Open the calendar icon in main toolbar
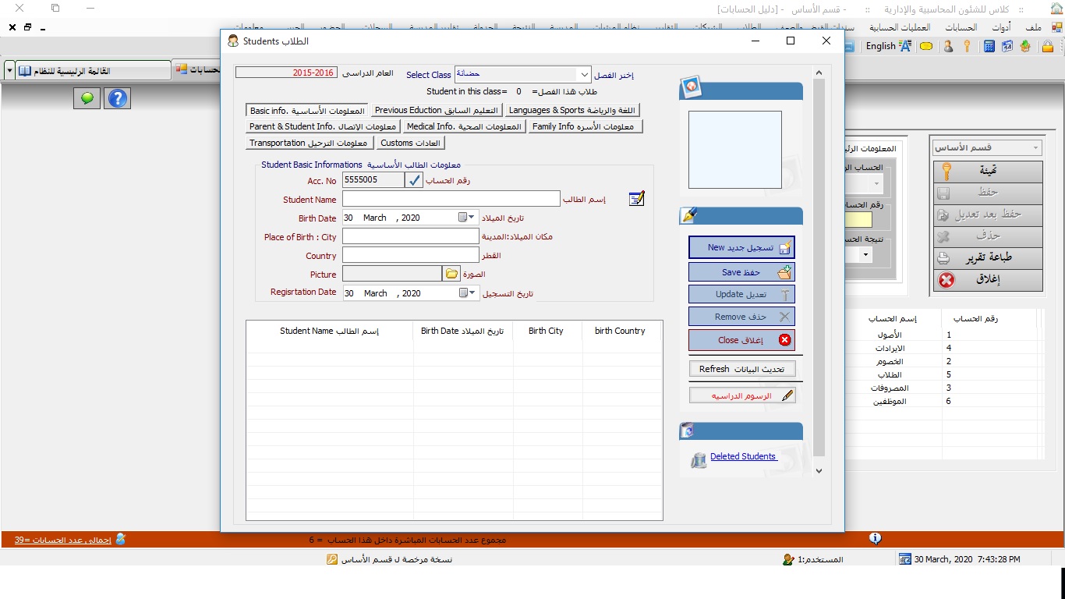The width and height of the screenshot is (1065, 599). point(1007,46)
